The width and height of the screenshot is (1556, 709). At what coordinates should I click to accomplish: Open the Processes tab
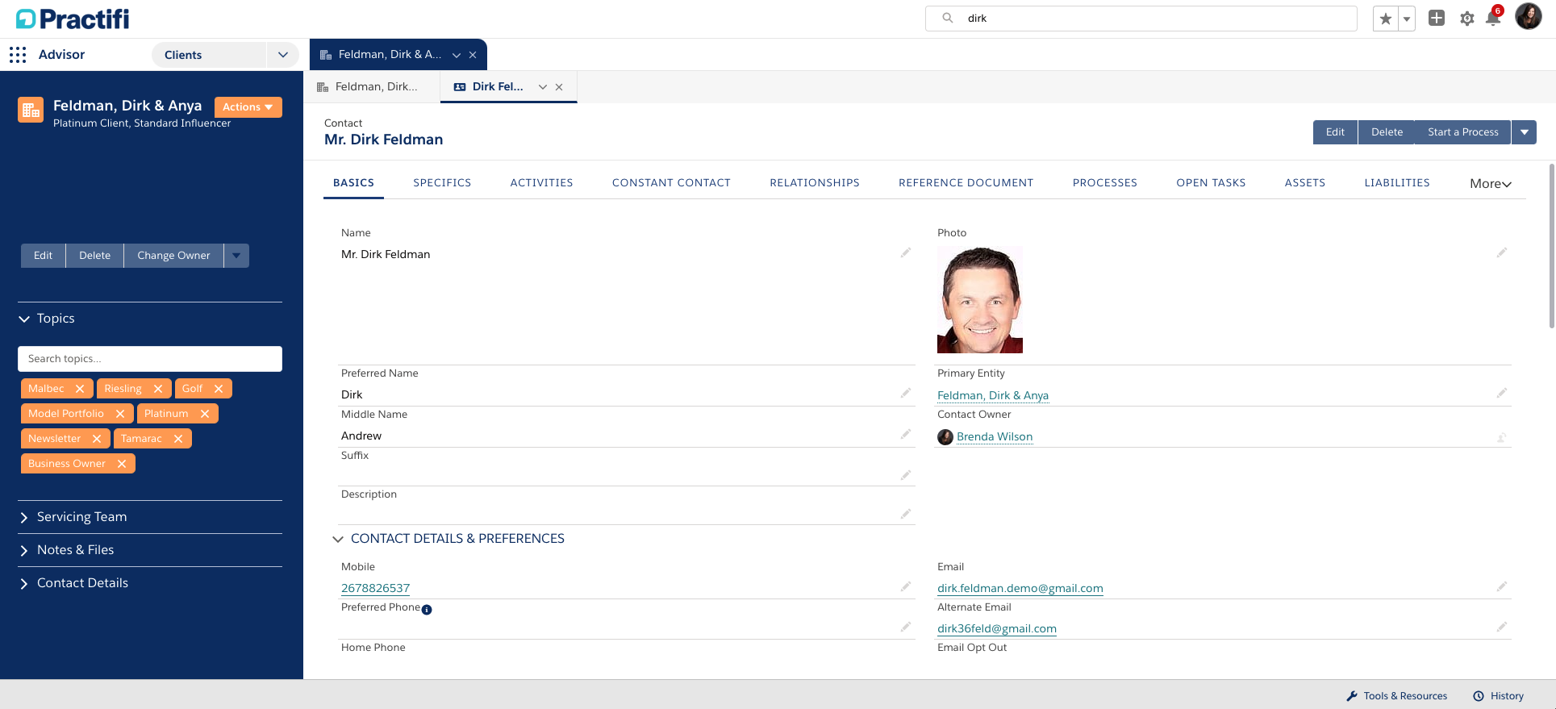(x=1104, y=183)
